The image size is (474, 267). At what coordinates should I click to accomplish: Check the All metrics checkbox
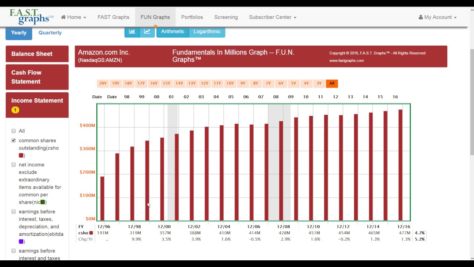point(14,131)
